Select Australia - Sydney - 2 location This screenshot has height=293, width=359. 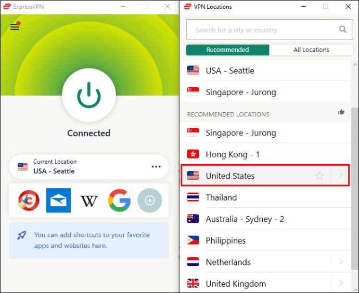tap(265, 219)
